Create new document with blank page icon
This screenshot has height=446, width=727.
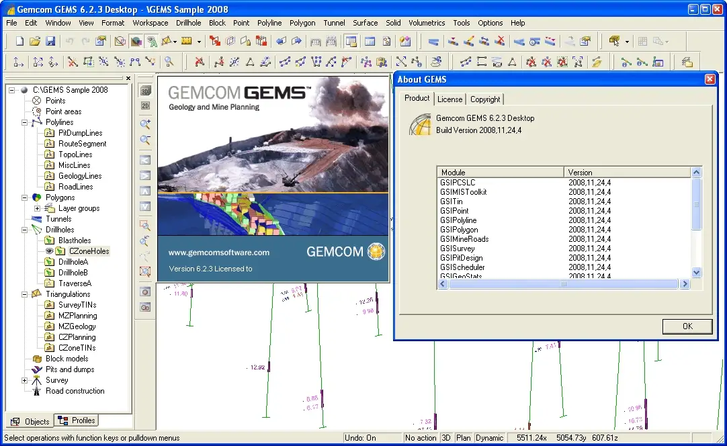[x=19, y=42]
